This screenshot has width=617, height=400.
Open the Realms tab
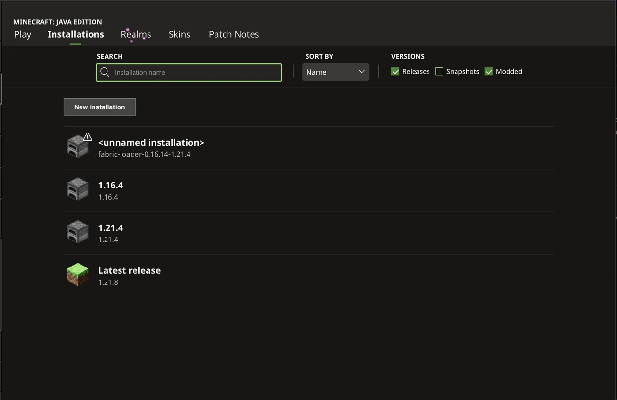coord(136,34)
